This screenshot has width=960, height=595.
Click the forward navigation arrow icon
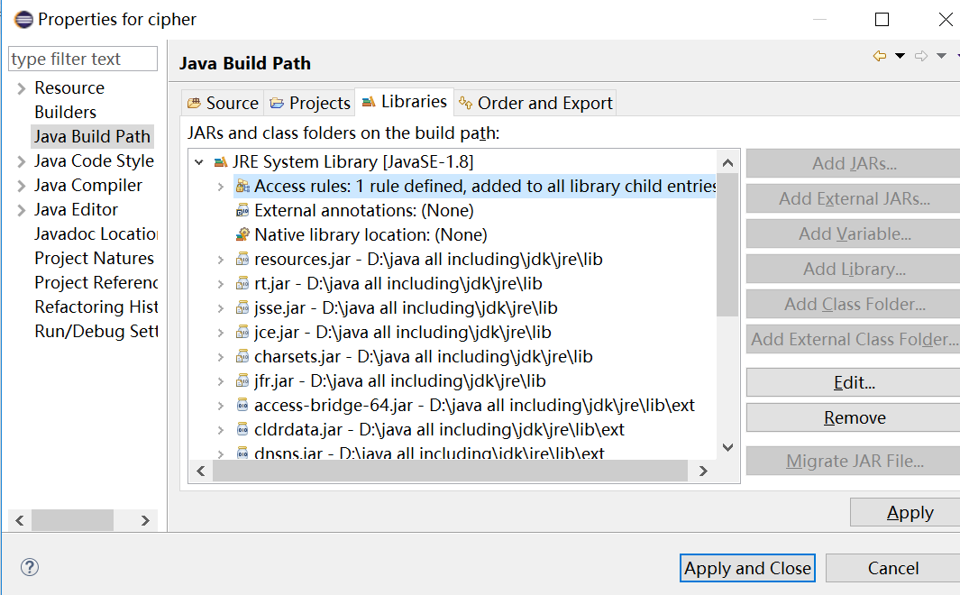pos(921,56)
